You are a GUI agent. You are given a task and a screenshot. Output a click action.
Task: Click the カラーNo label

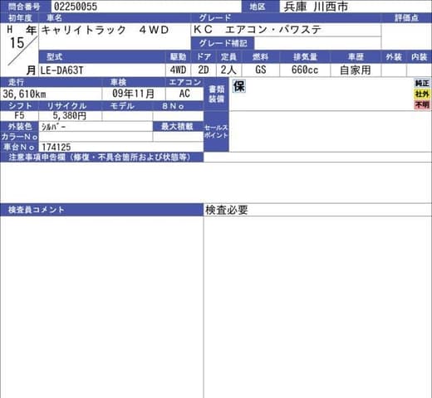coord(19,137)
